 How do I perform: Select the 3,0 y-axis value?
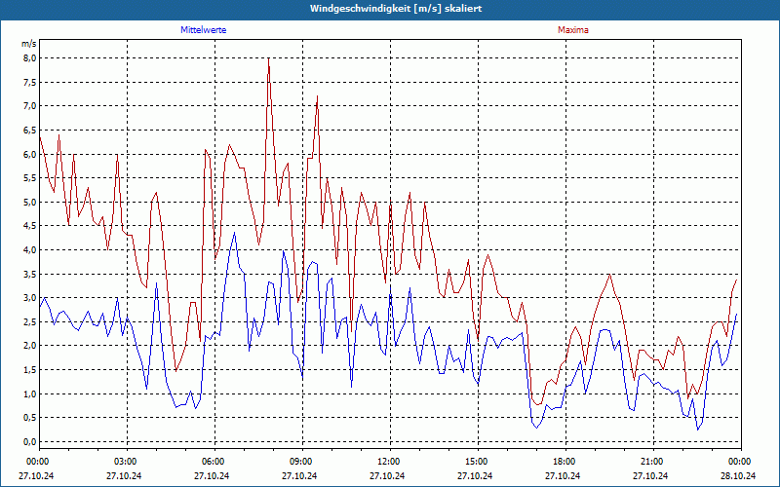pos(30,298)
